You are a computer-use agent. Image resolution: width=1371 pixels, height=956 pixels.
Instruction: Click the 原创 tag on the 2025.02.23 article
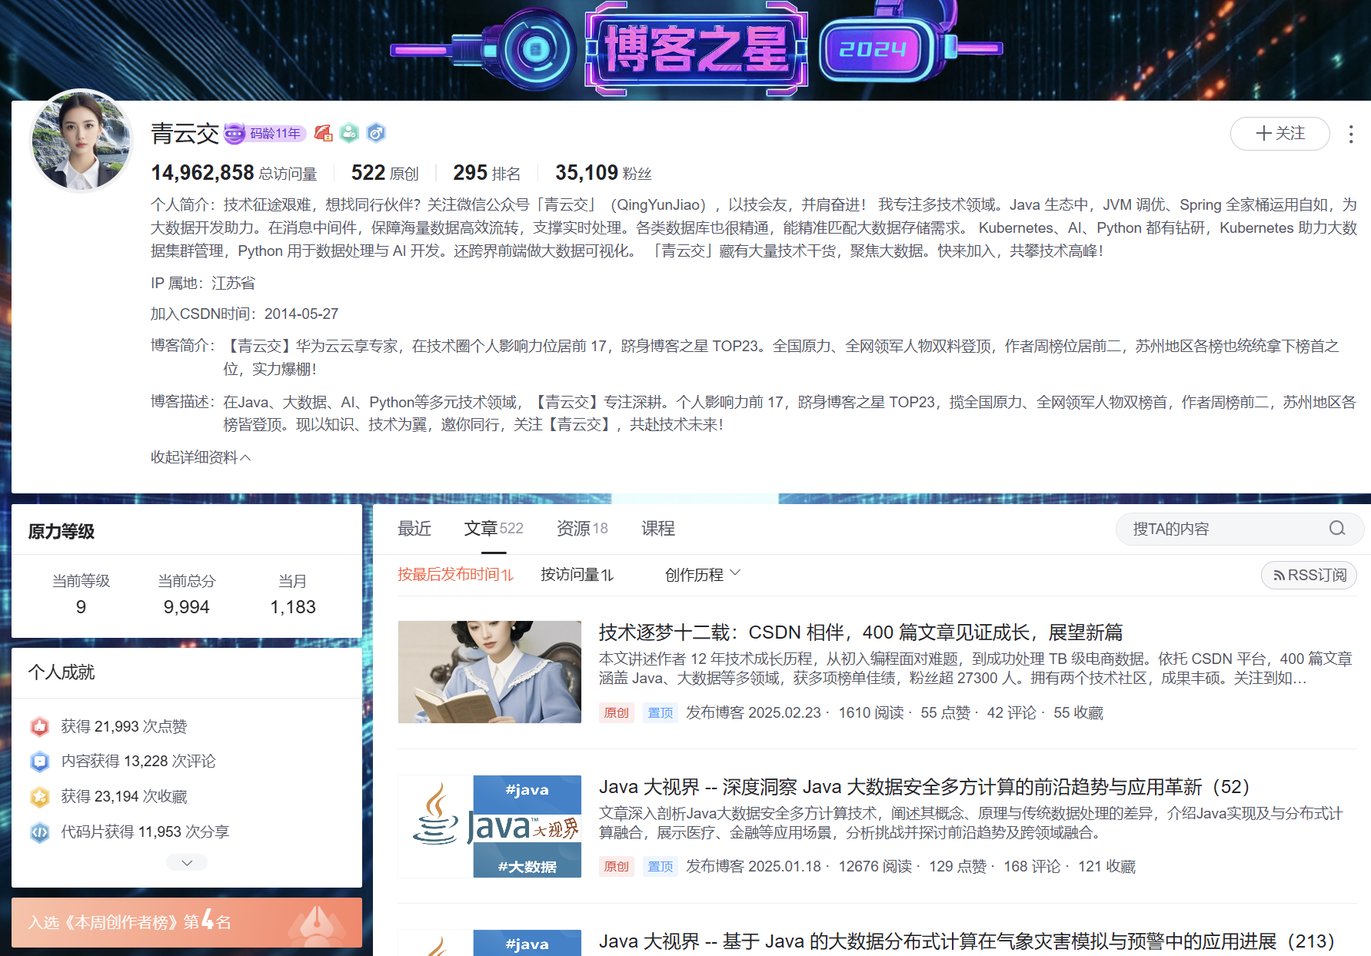click(617, 713)
